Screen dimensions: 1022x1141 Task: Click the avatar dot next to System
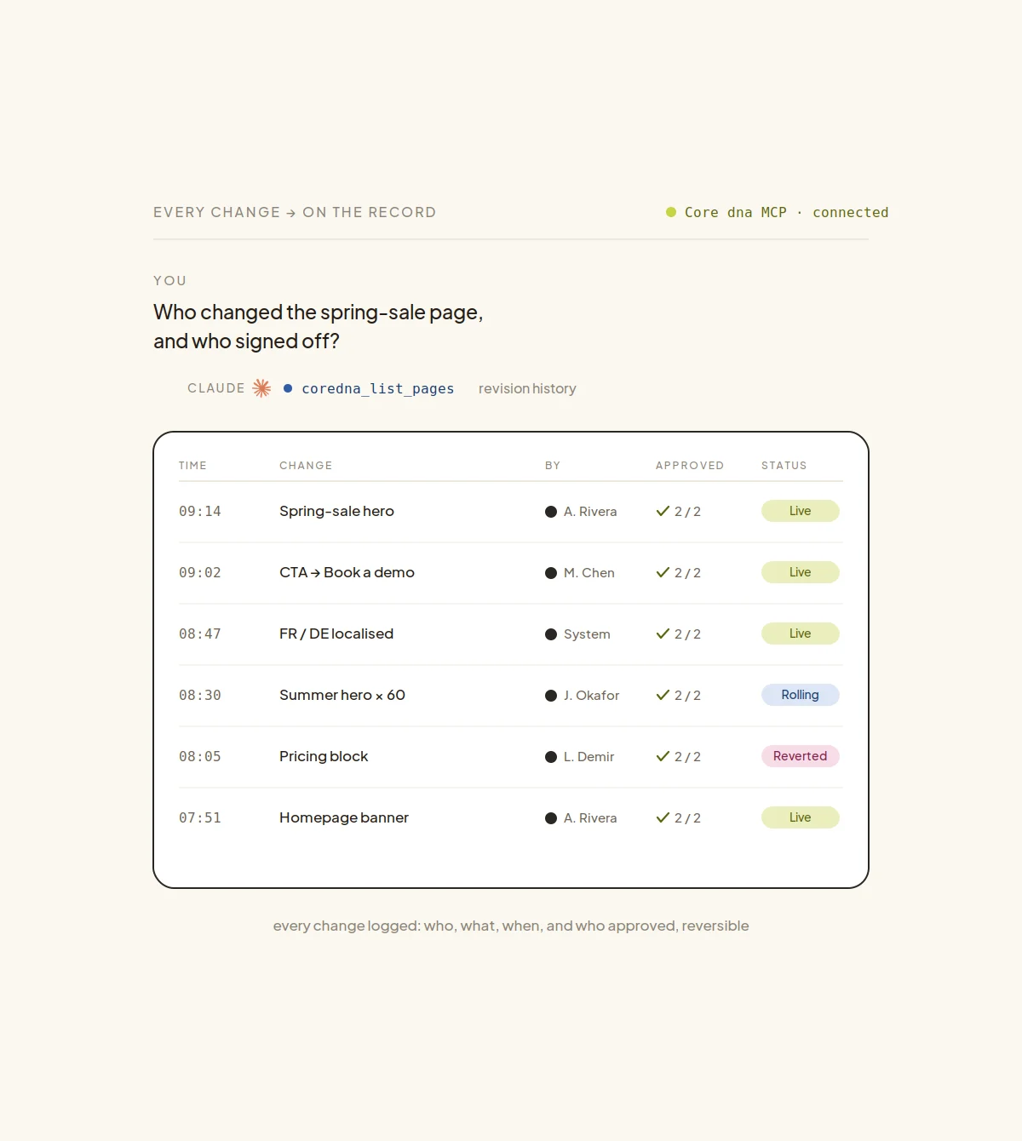point(551,634)
